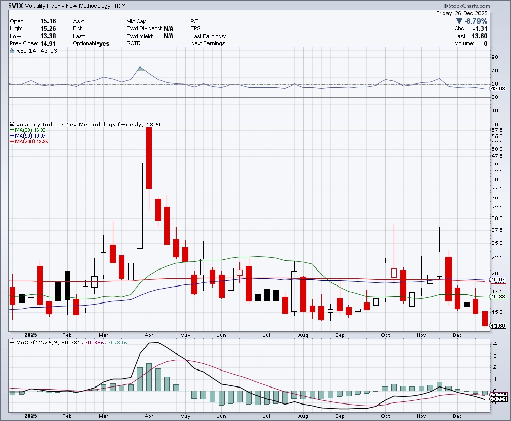Click the MACD(12,26,9) panel legend marker
Screen dimensions: 511x421
pos(12,343)
